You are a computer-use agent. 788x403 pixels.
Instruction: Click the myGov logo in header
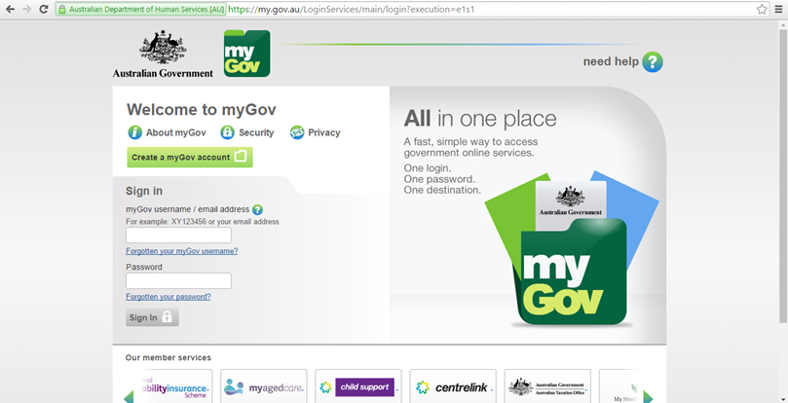(x=246, y=54)
